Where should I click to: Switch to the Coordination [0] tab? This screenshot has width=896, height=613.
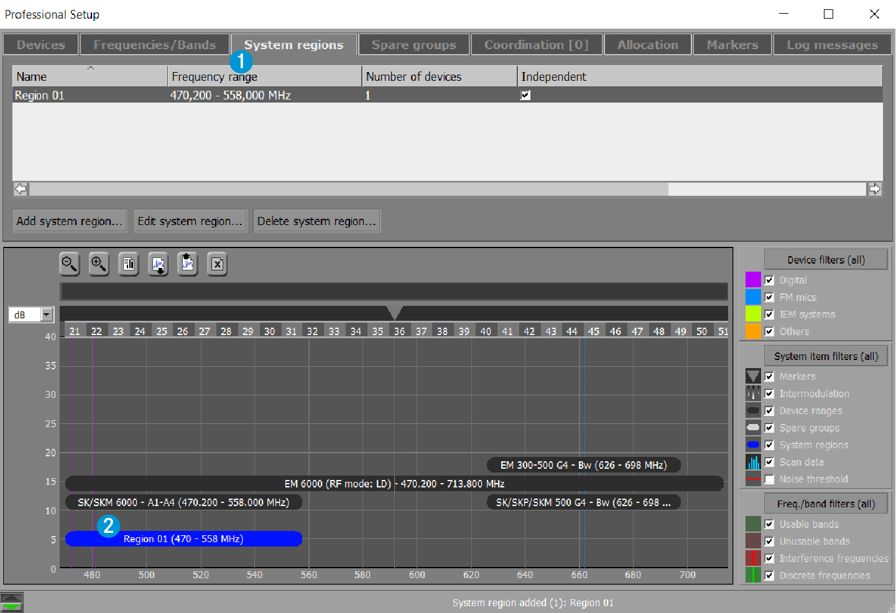point(537,45)
